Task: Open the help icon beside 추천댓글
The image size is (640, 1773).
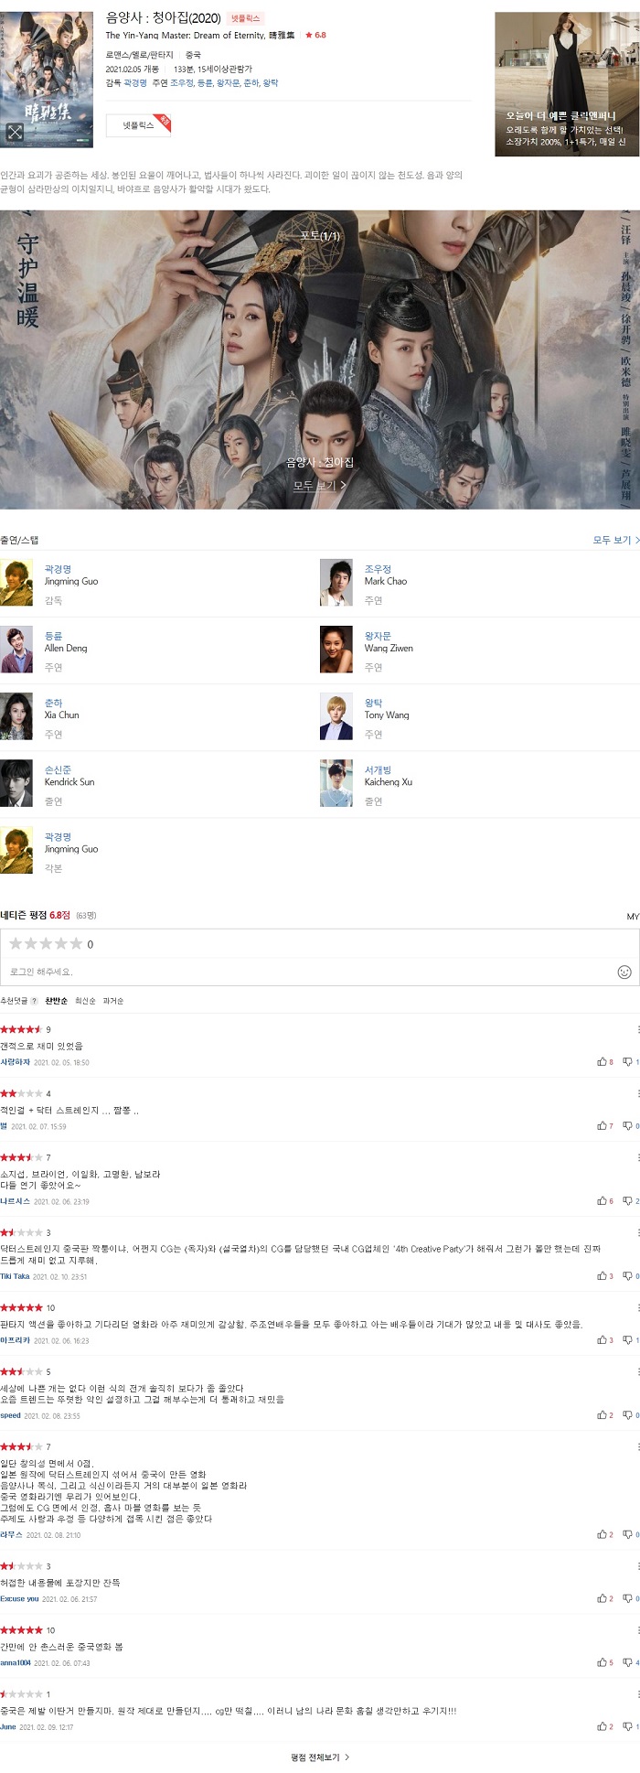Action: [x=35, y=1001]
